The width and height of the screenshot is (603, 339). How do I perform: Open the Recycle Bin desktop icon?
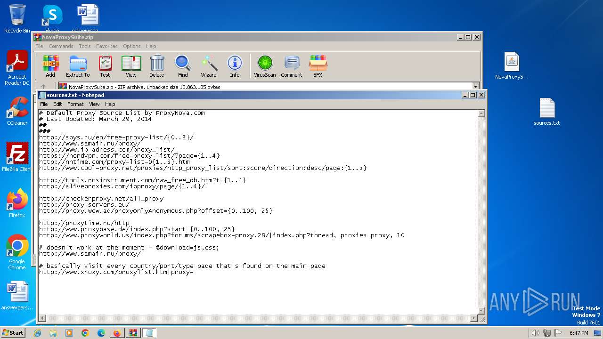pos(17,19)
